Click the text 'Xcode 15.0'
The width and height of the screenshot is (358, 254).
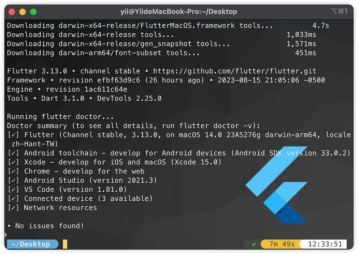point(196,162)
